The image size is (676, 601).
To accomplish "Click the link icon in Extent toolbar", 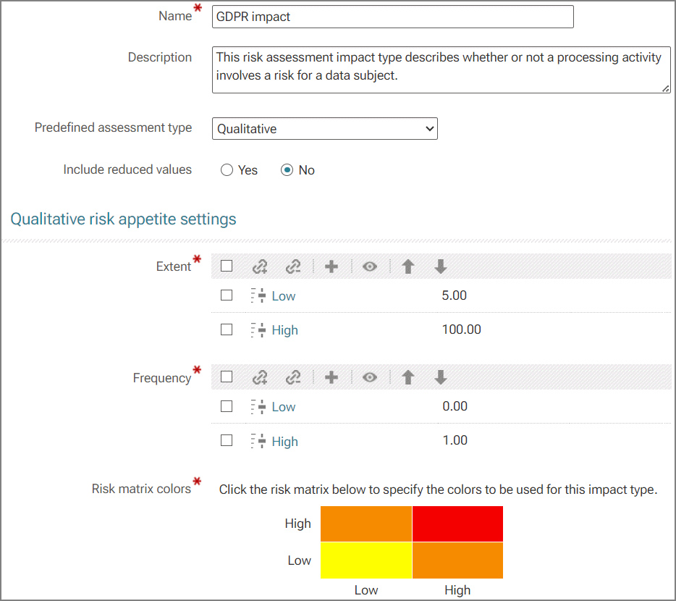I will tap(260, 266).
